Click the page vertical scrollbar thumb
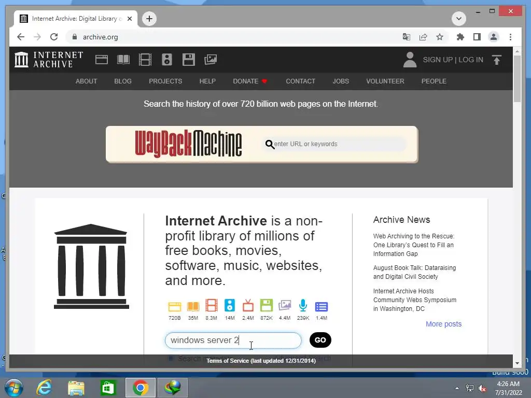The width and height of the screenshot is (531, 398). (x=517, y=79)
